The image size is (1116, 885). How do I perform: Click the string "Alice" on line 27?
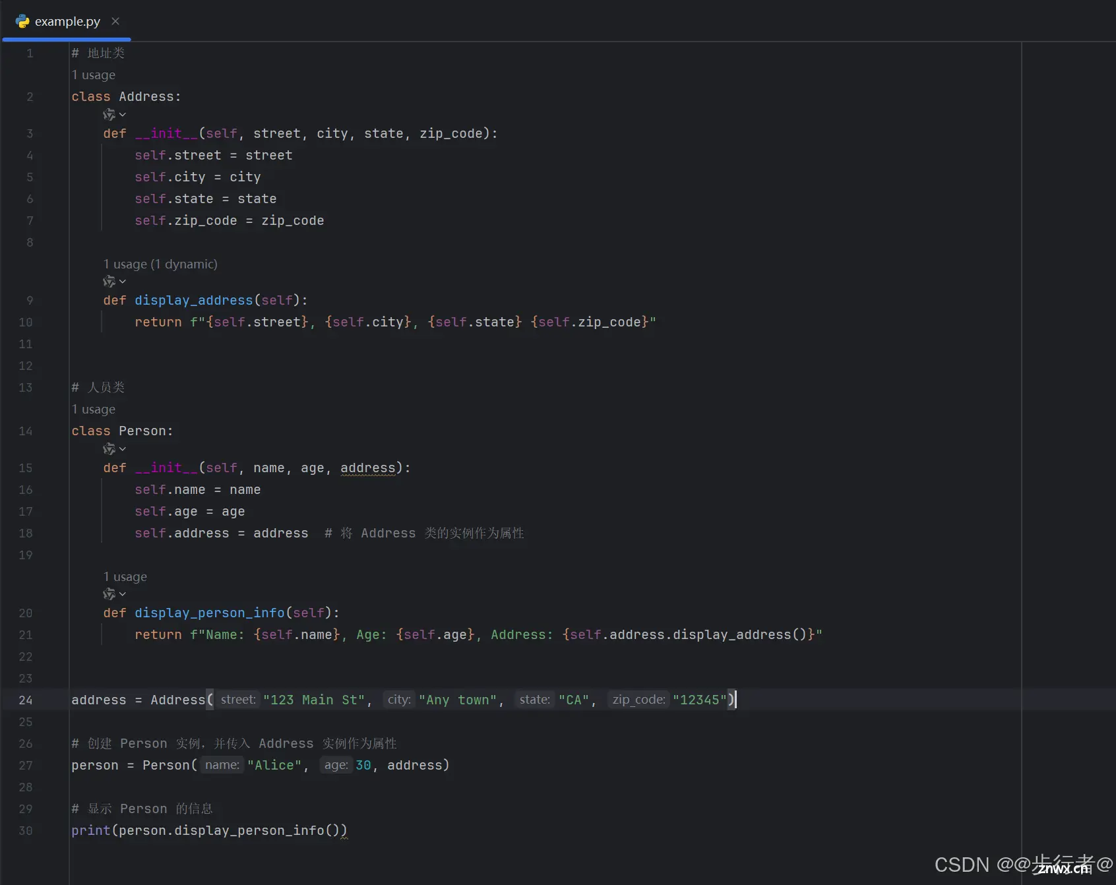coord(274,766)
